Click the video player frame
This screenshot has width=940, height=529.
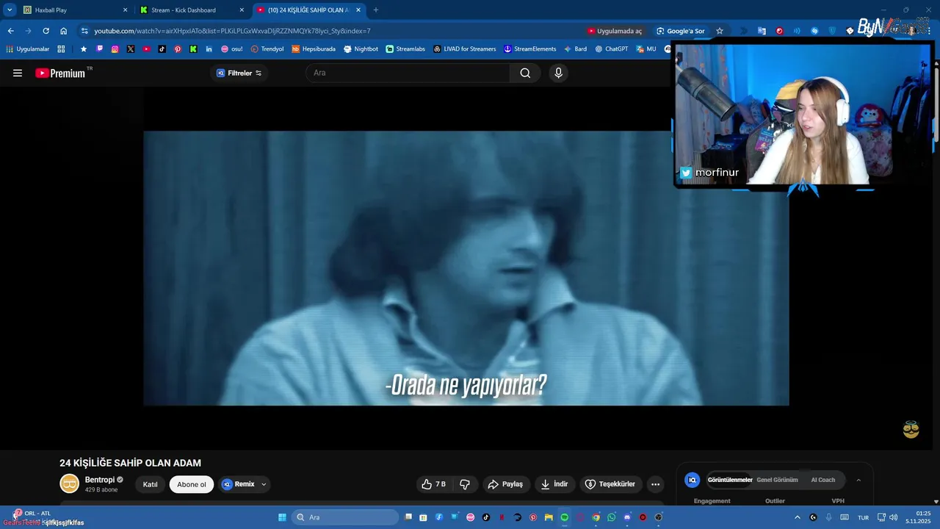(x=466, y=268)
